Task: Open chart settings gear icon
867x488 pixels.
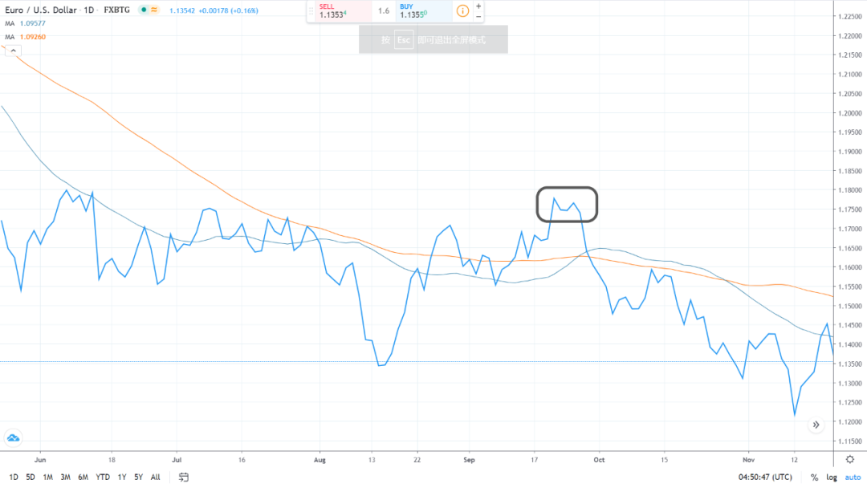Action: click(849, 459)
